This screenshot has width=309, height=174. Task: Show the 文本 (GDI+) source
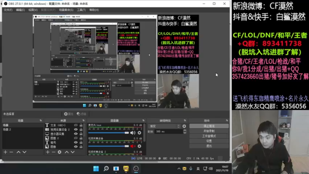[76, 125]
